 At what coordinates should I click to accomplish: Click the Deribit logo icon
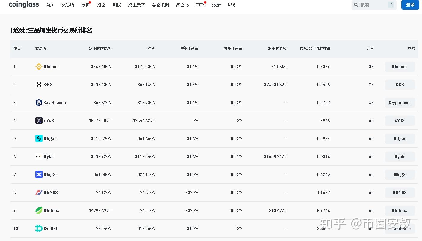click(x=39, y=228)
